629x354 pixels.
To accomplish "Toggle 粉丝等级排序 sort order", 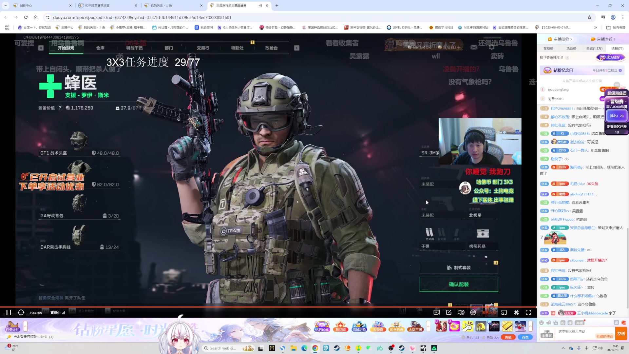I will pos(551,58).
